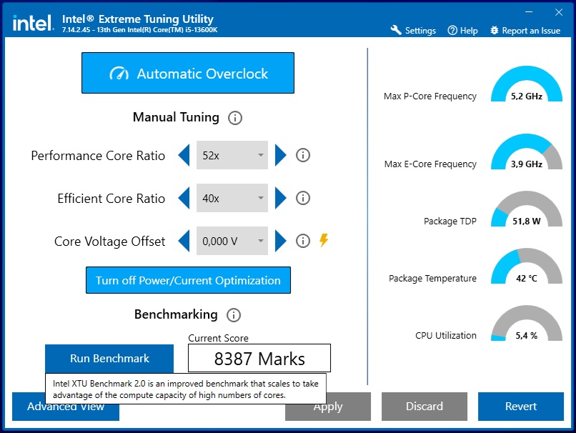Show info for Performance Core Ratio
Viewport: 576px width, 433px height.
coord(303,155)
